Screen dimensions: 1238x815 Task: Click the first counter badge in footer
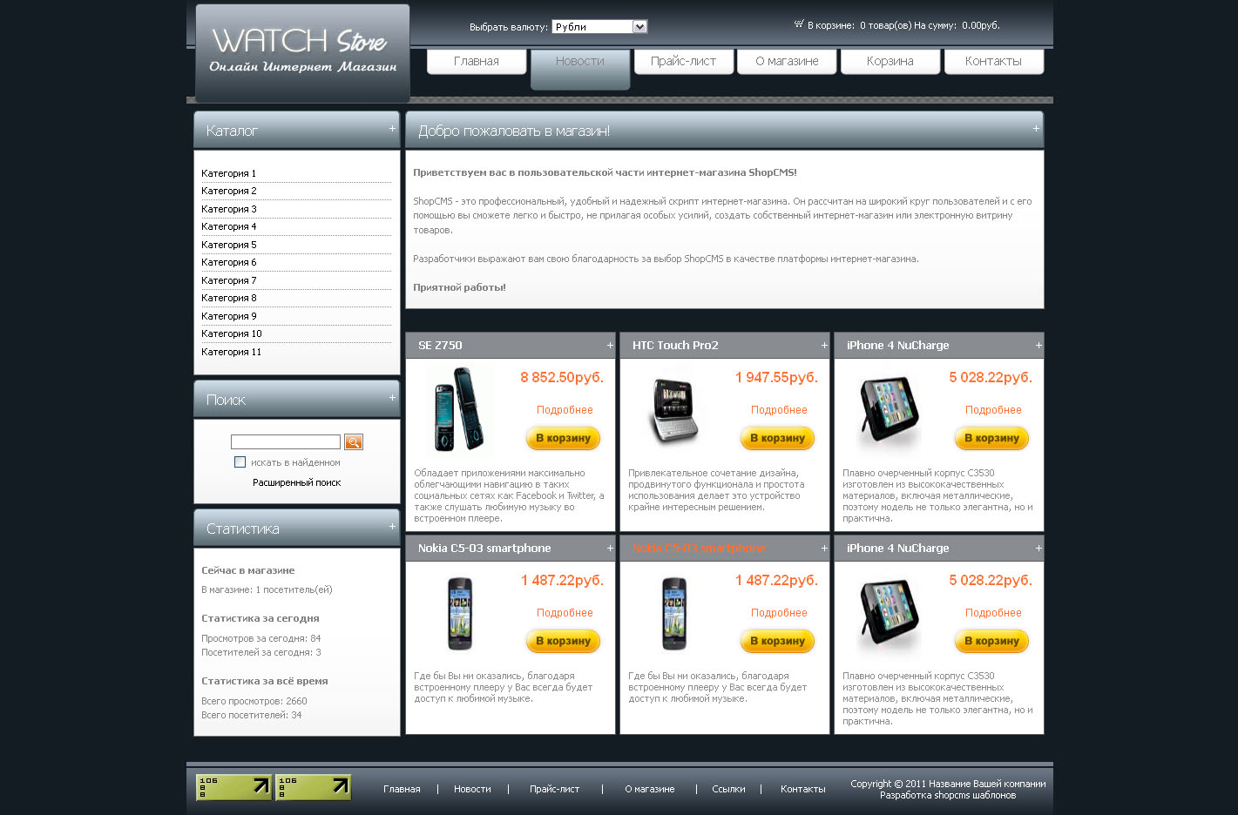pos(234,787)
